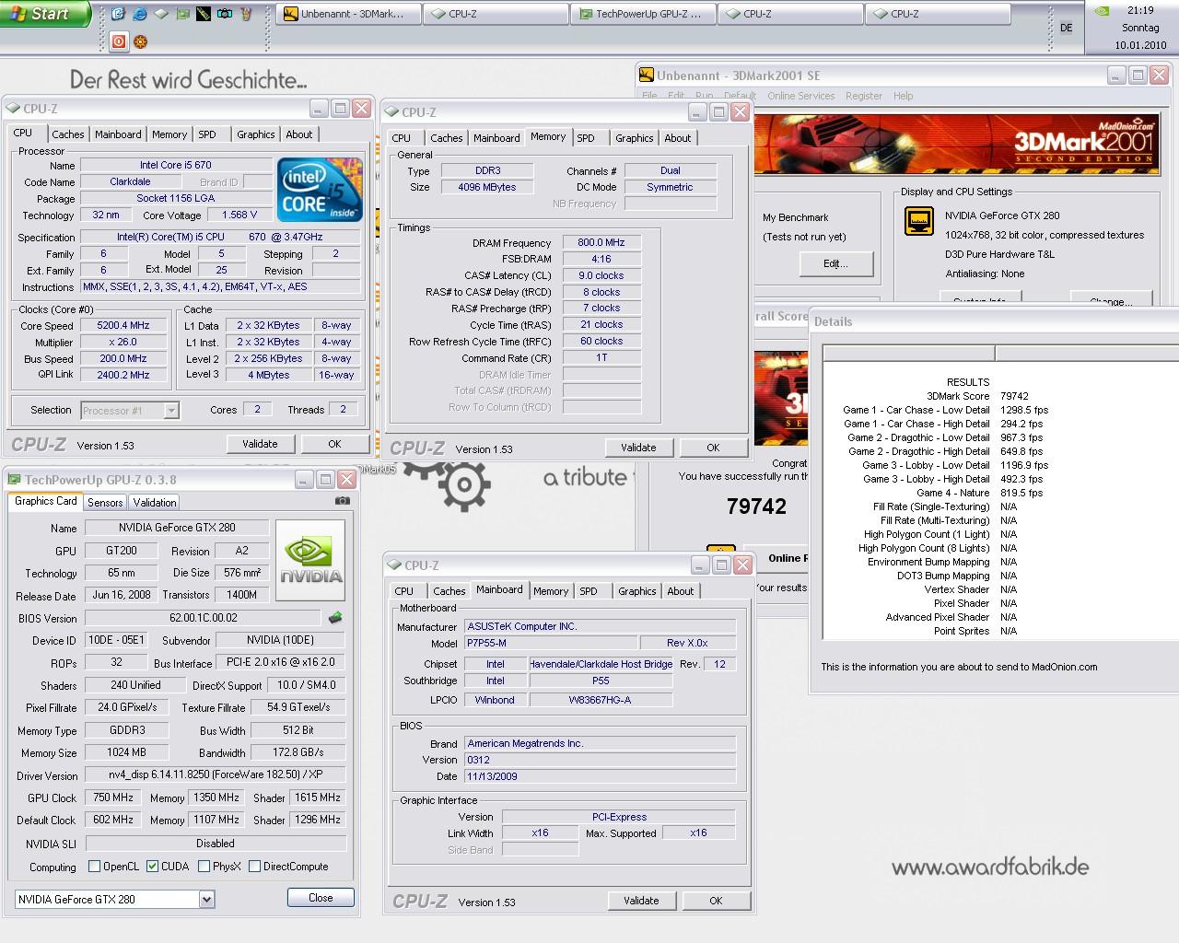This screenshot has width=1179, height=943.
Task: Enable the DirectCompute checkbox
Action: point(254,867)
